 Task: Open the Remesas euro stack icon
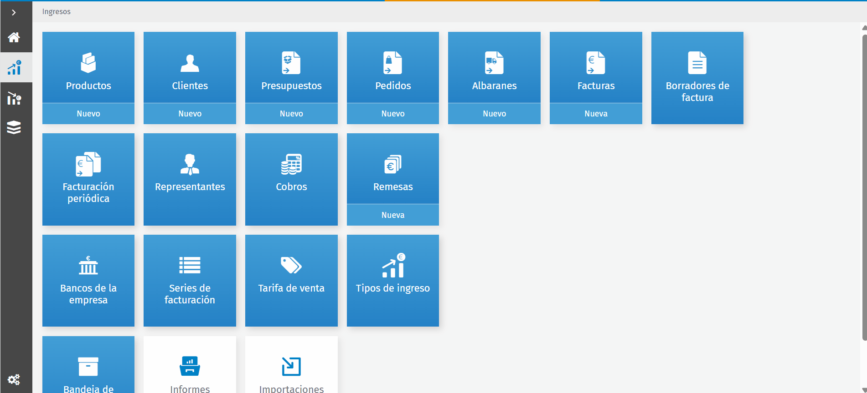[392, 164]
